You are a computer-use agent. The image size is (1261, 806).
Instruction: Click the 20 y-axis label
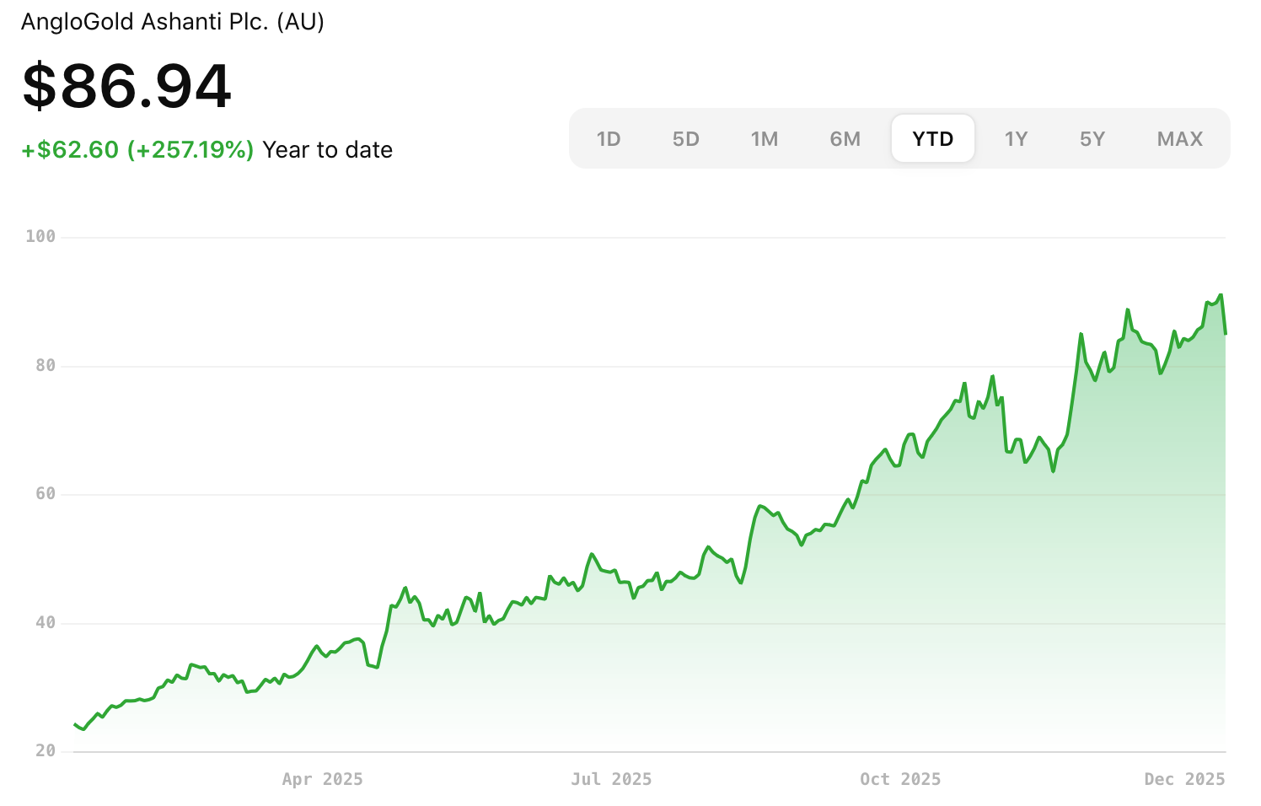tap(46, 751)
